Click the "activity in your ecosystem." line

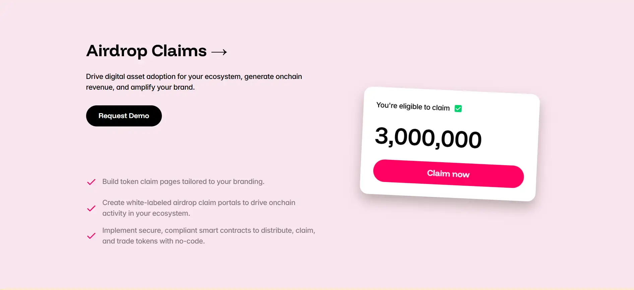pyautogui.click(x=146, y=213)
